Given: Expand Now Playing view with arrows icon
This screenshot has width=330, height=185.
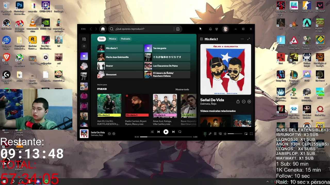Looking at the screenshot, I should [249, 39].
